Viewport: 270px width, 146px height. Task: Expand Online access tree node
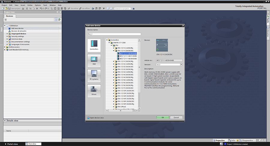pyautogui.click(x=4, y=47)
